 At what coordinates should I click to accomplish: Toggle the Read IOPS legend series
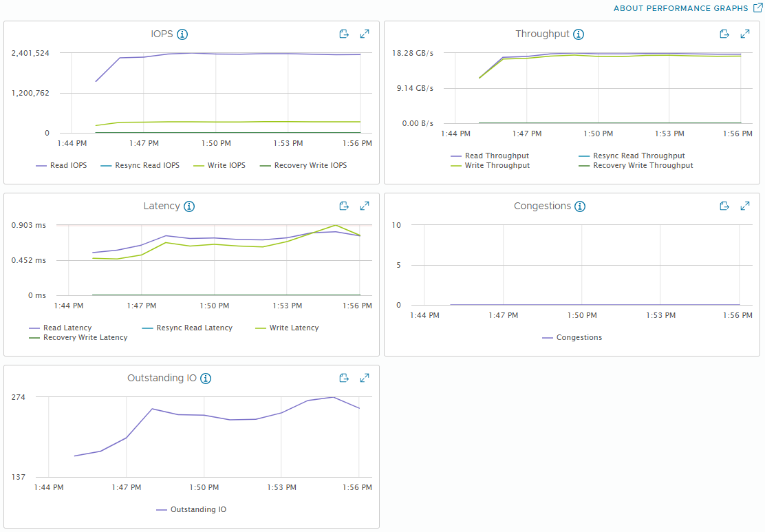tap(61, 165)
